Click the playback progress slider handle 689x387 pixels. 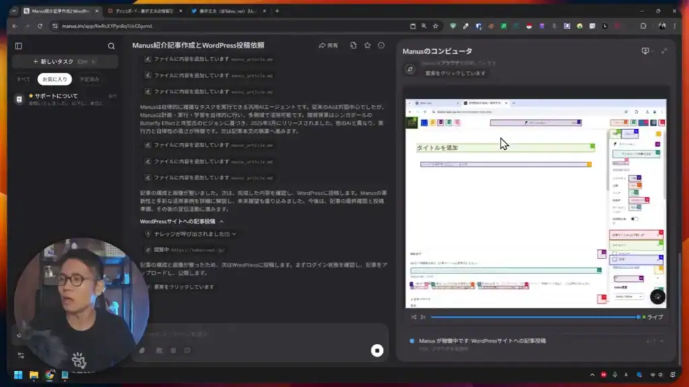click(x=639, y=317)
